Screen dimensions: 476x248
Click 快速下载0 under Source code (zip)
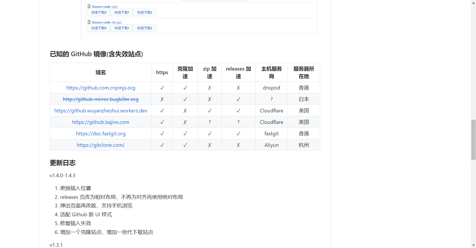(x=98, y=12)
